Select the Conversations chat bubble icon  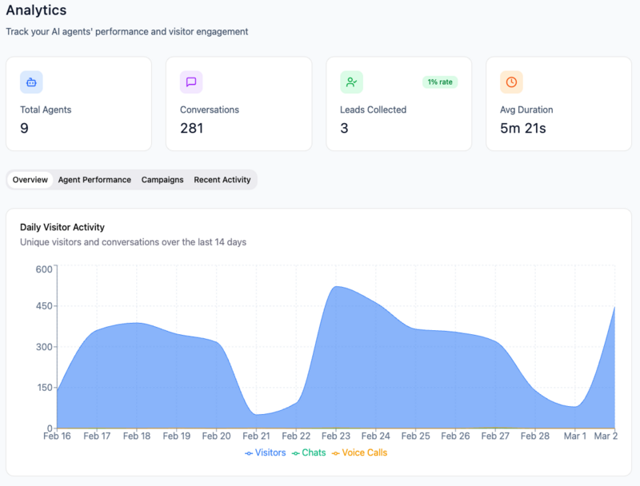point(190,82)
